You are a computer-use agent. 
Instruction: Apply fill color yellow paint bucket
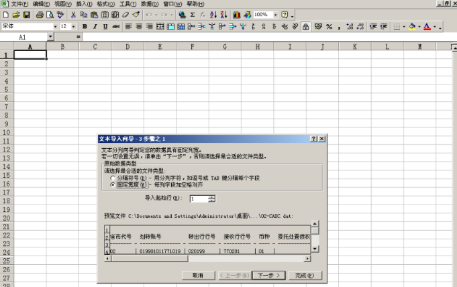[412, 27]
